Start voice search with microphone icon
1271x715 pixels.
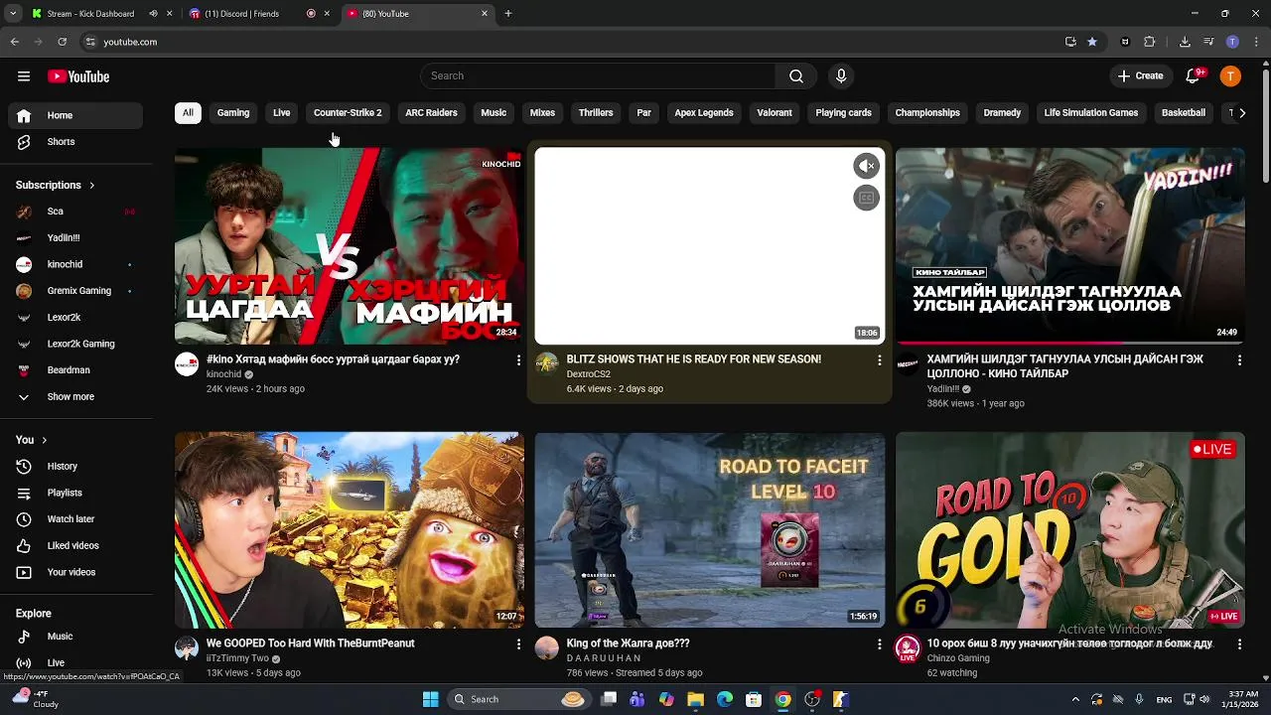[x=841, y=76]
